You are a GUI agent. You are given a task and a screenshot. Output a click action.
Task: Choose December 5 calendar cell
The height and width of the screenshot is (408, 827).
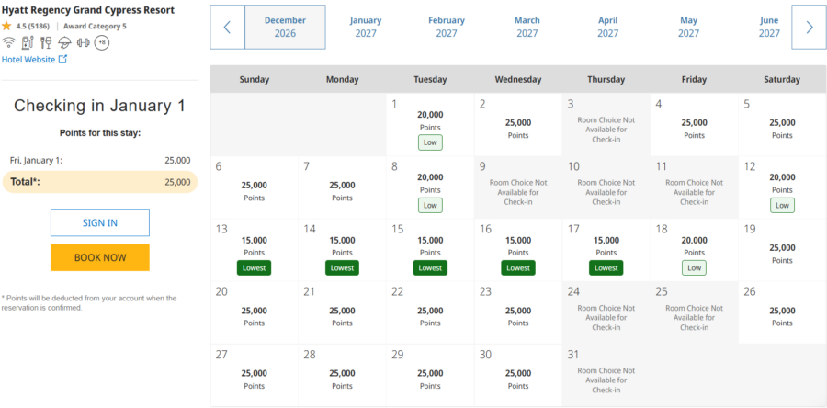782,125
